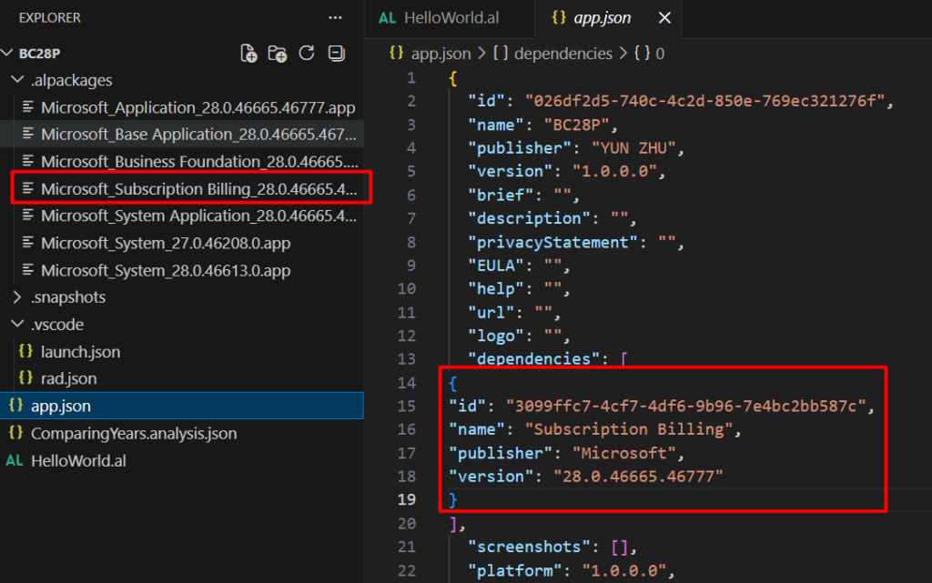Viewport: 932px width, 583px height.
Task: Collapse the .vscode folder
Action: point(18,325)
